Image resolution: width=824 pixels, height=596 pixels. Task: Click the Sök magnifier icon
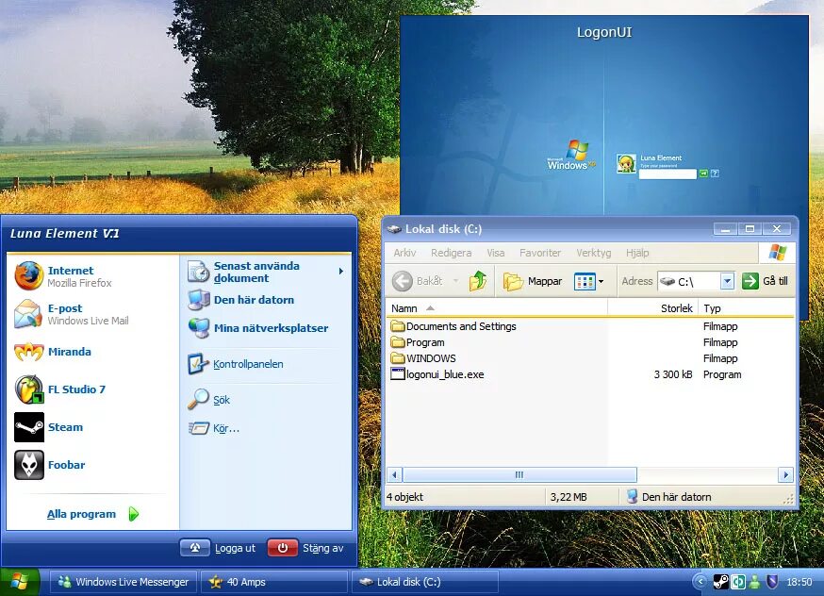click(198, 400)
